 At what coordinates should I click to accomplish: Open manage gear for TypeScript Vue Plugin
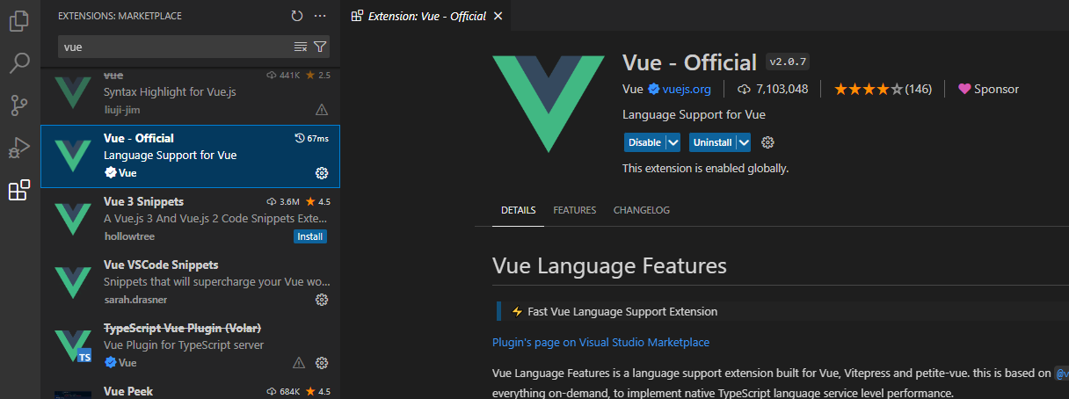point(322,363)
